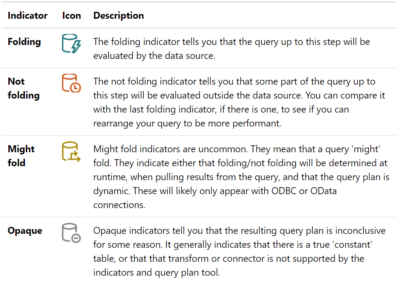This screenshot has height=284, width=401.
Task: Select the Not folding row label
Action: (24, 88)
